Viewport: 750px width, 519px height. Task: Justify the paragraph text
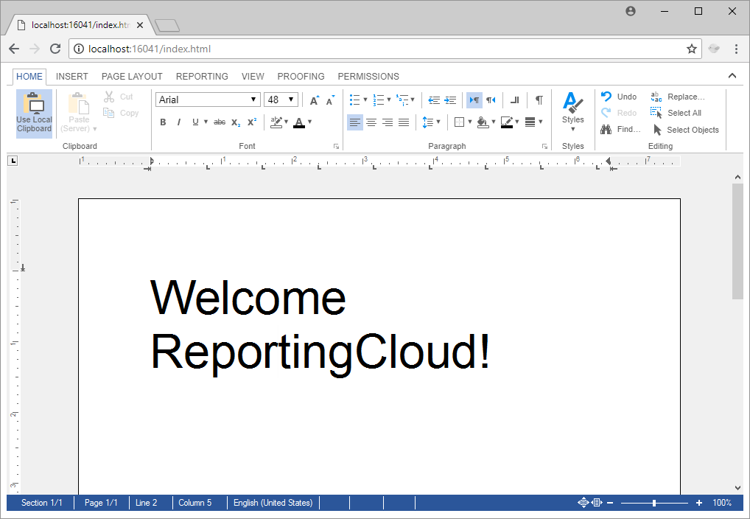[404, 122]
